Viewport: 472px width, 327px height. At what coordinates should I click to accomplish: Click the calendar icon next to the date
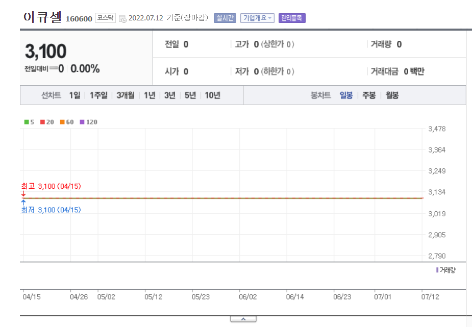122,19
